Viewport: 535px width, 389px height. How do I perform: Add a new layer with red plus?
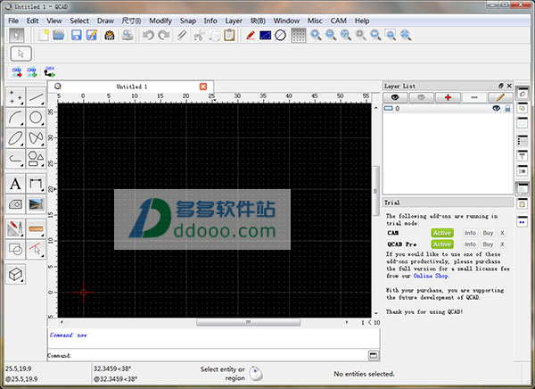tap(448, 97)
